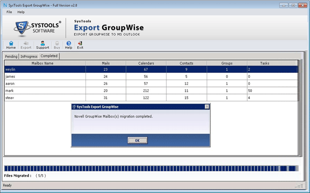310x193 pixels.
Task: Click the table's vertical scrollbar
Action: [x=300, y=108]
